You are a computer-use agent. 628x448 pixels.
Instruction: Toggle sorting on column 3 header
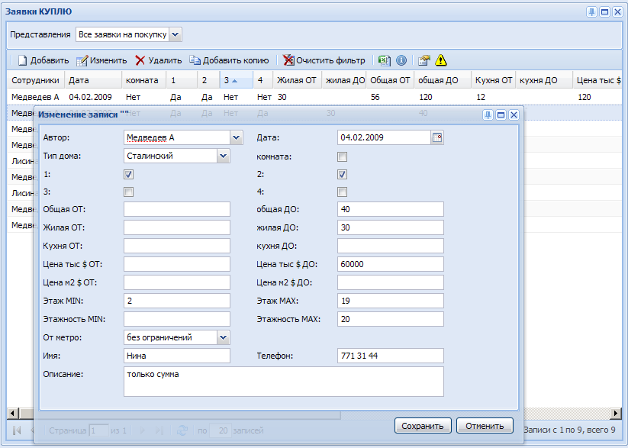click(237, 80)
